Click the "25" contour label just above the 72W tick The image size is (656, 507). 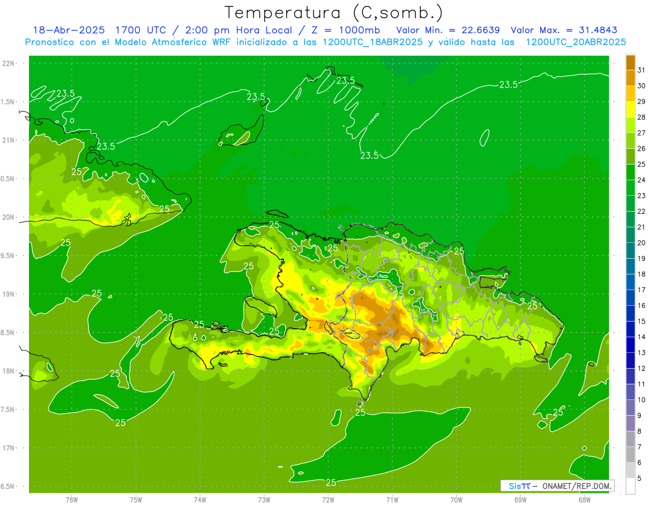(x=331, y=482)
